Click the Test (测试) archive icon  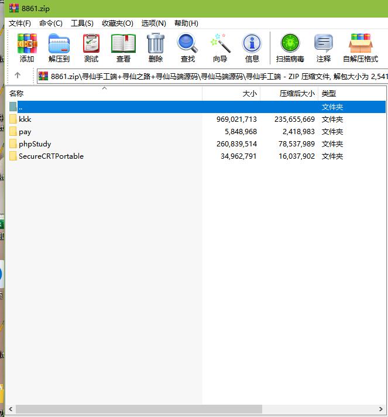pyautogui.click(x=91, y=48)
